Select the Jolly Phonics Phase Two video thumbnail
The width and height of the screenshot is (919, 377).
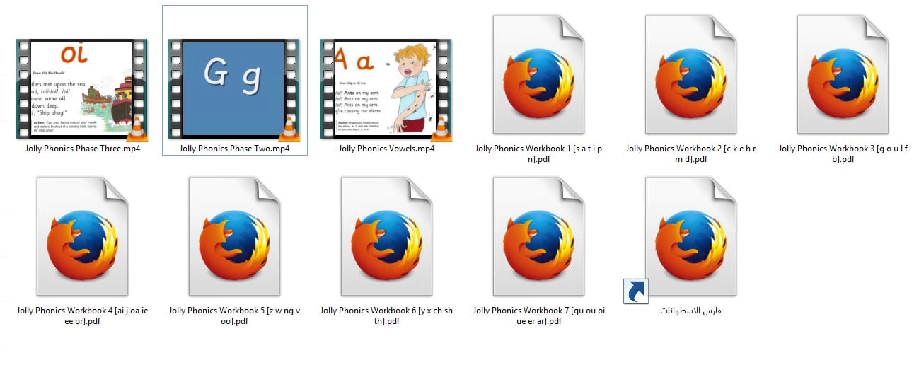[234, 89]
